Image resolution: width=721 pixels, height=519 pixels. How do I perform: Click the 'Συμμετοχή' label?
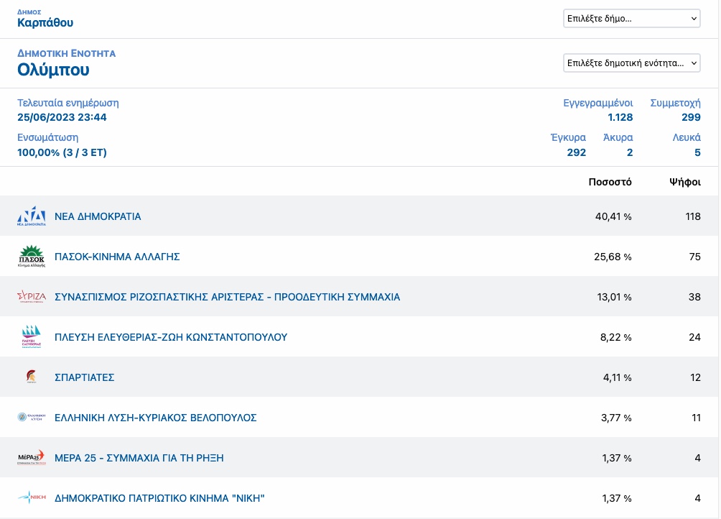676,103
